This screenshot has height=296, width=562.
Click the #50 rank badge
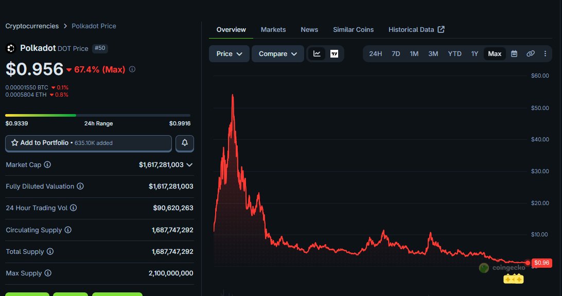(x=100, y=48)
